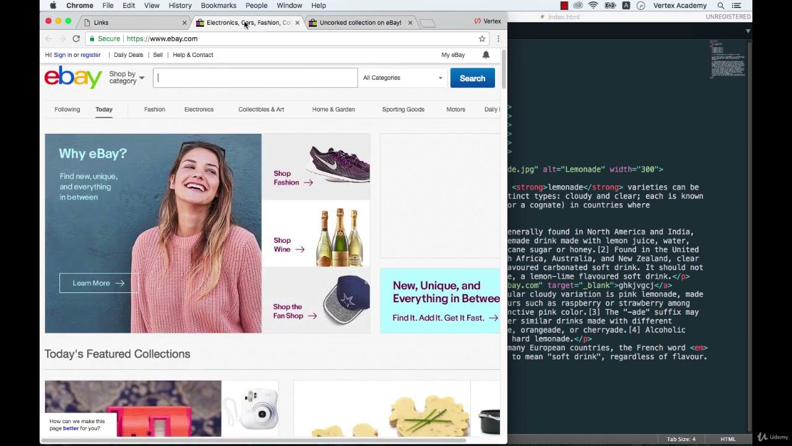Click the browser forward arrow

62,38
